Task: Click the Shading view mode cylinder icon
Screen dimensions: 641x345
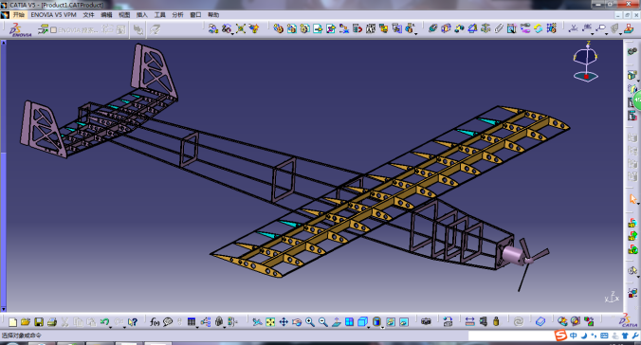Action: point(376,322)
